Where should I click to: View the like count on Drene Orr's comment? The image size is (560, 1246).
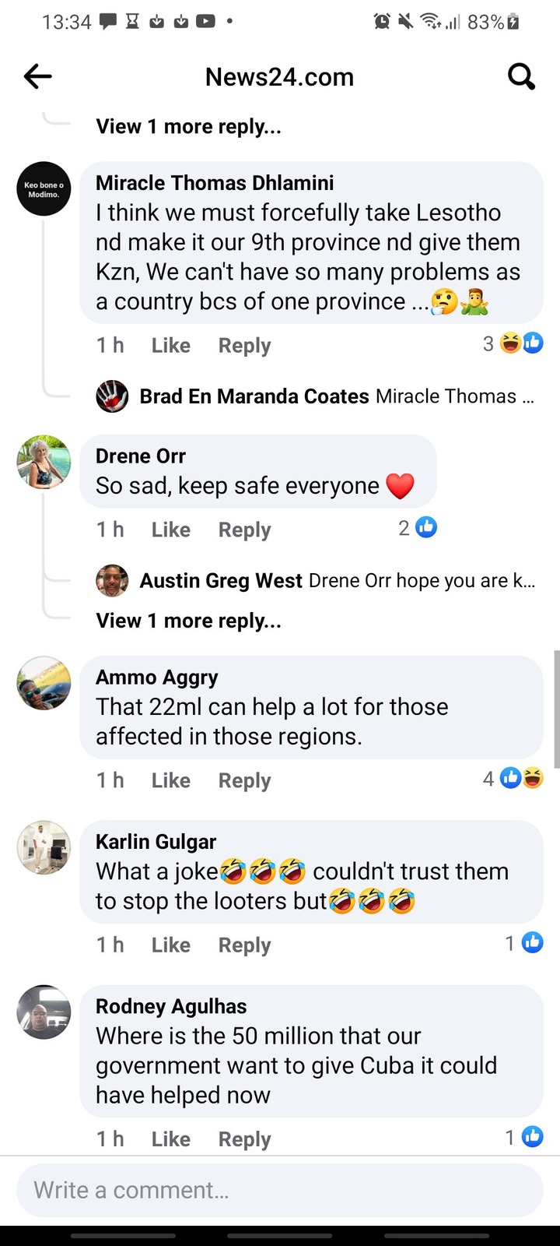[x=418, y=528]
